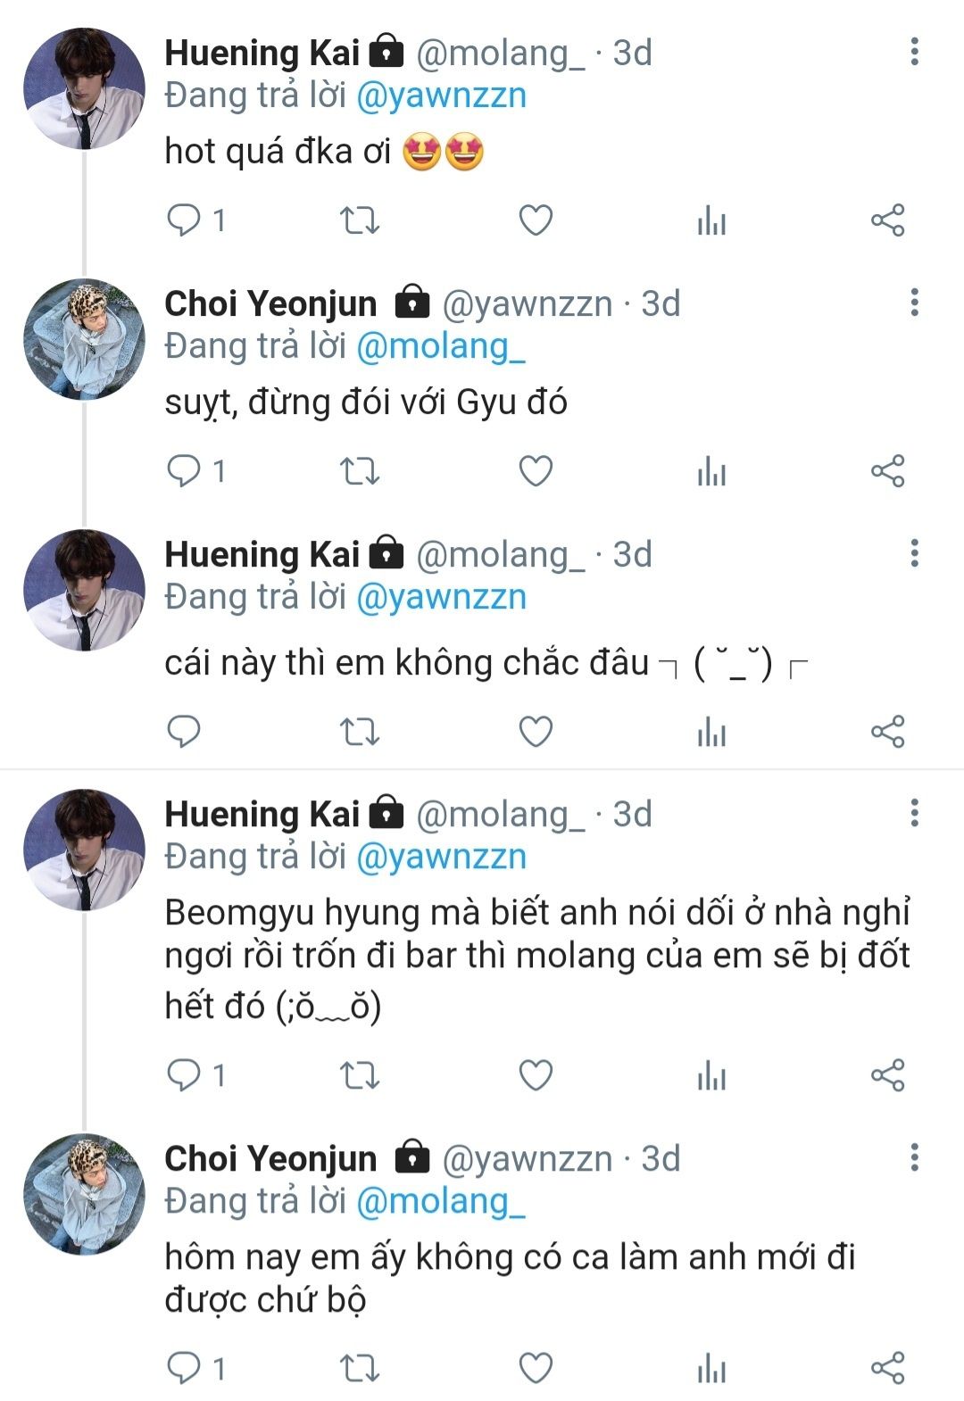Open the @yawnzzn mention in the top tweet
Image resolution: width=964 pixels, height=1401 pixels.
tap(441, 95)
